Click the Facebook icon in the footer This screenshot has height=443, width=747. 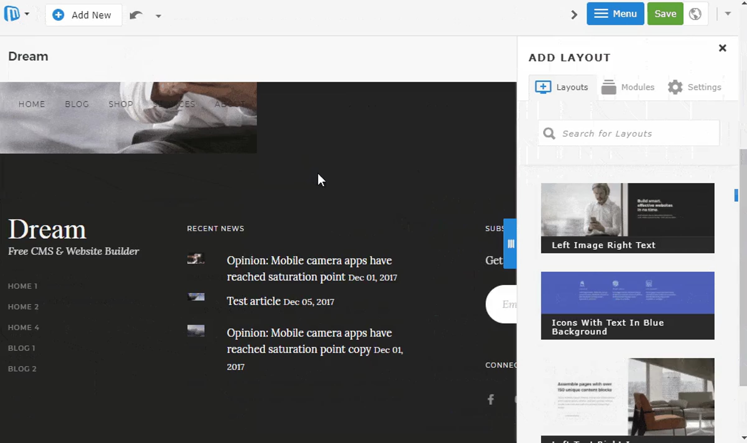point(491,399)
